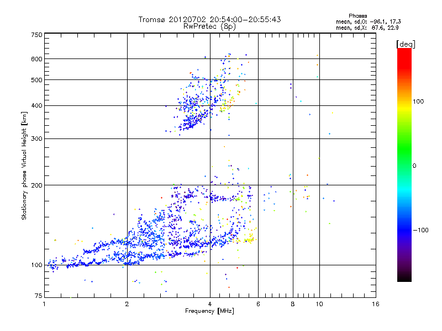Click the x-axis tick label '10'
442x331 pixels.
tap(319, 304)
